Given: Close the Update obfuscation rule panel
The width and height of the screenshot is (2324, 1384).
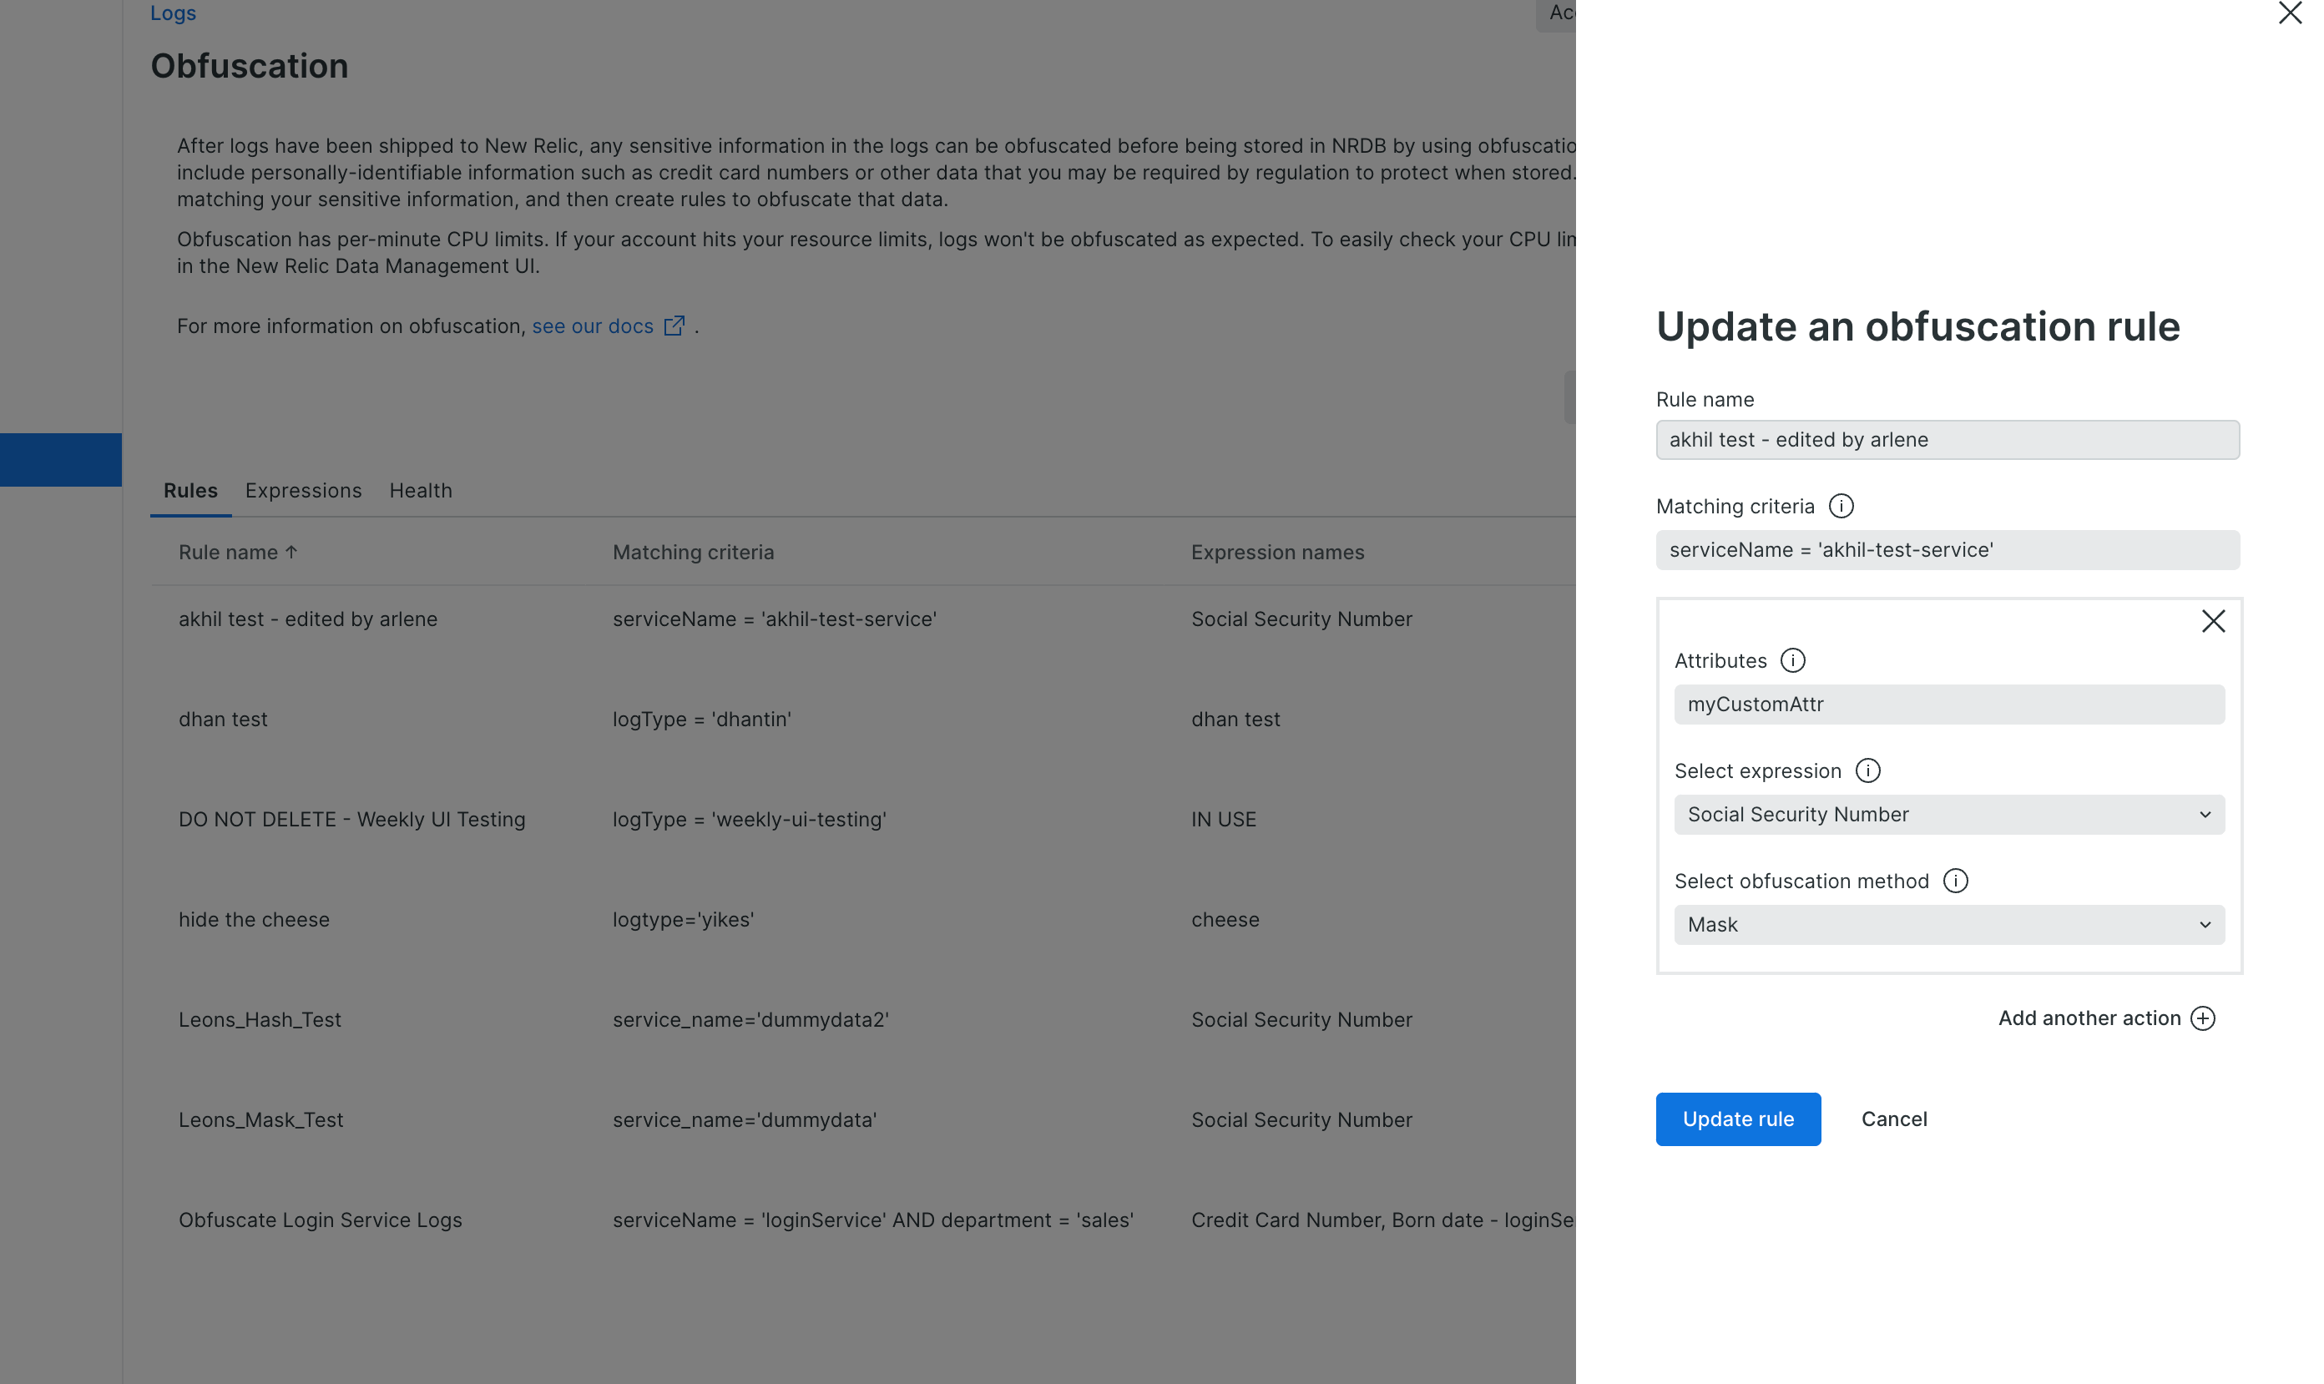Looking at the screenshot, I should tap(2290, 13).
